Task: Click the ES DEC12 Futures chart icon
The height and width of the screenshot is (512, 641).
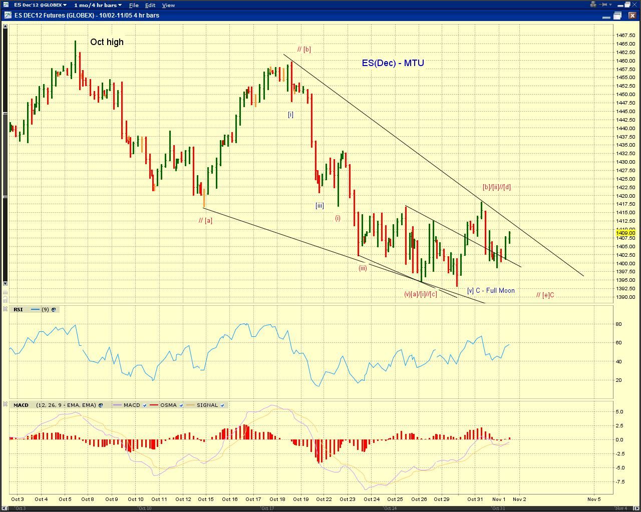Action: (x=8, y=16)
